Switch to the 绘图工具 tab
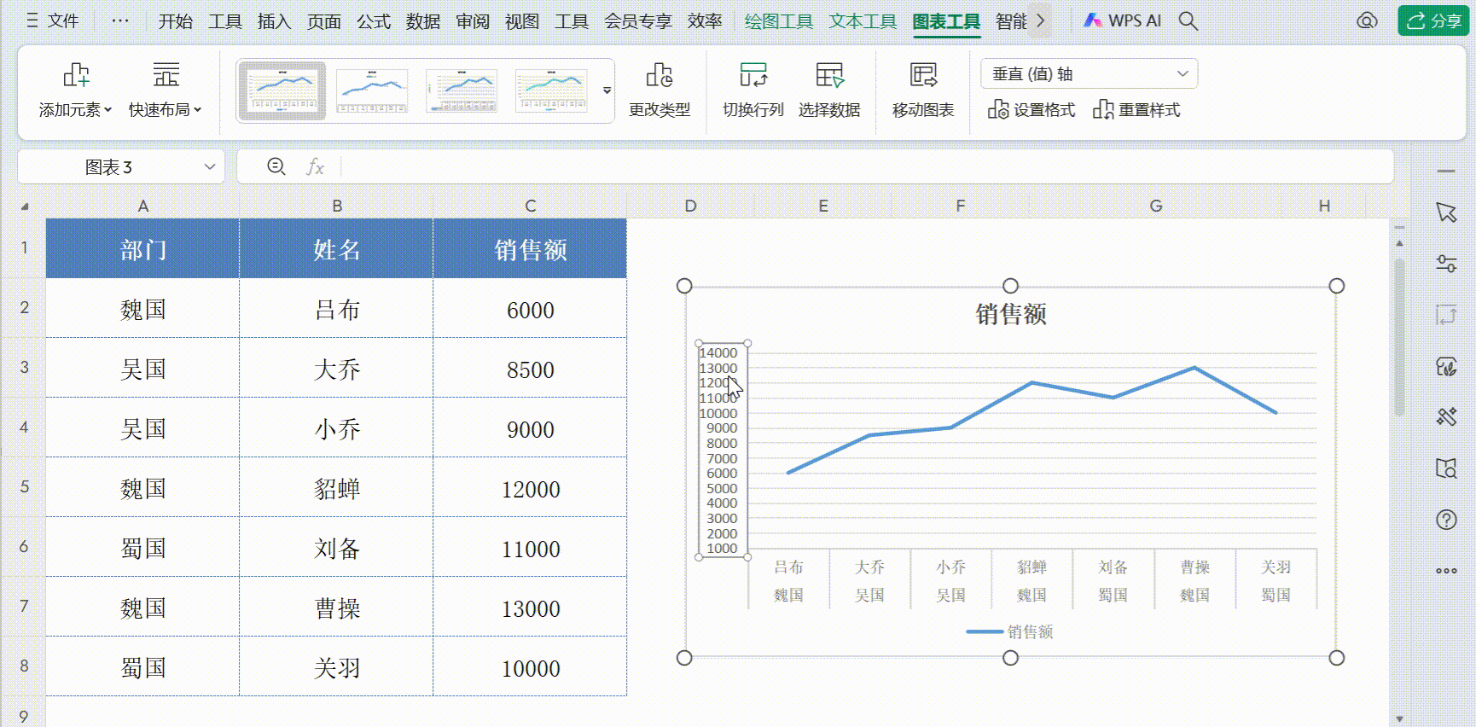This screenshot has width=1476, height=727. click(778, 21)
